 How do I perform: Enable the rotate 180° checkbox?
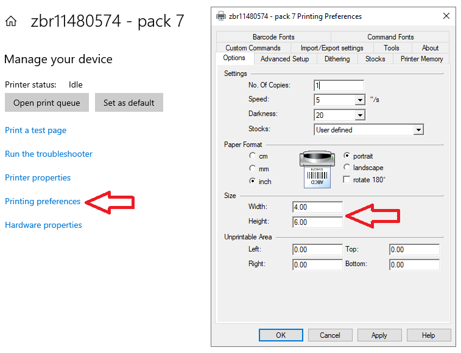click(347, 180)
